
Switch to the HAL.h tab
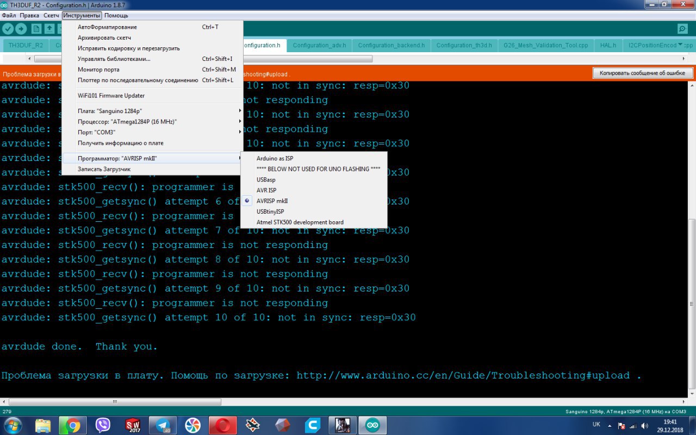(608, 45)
